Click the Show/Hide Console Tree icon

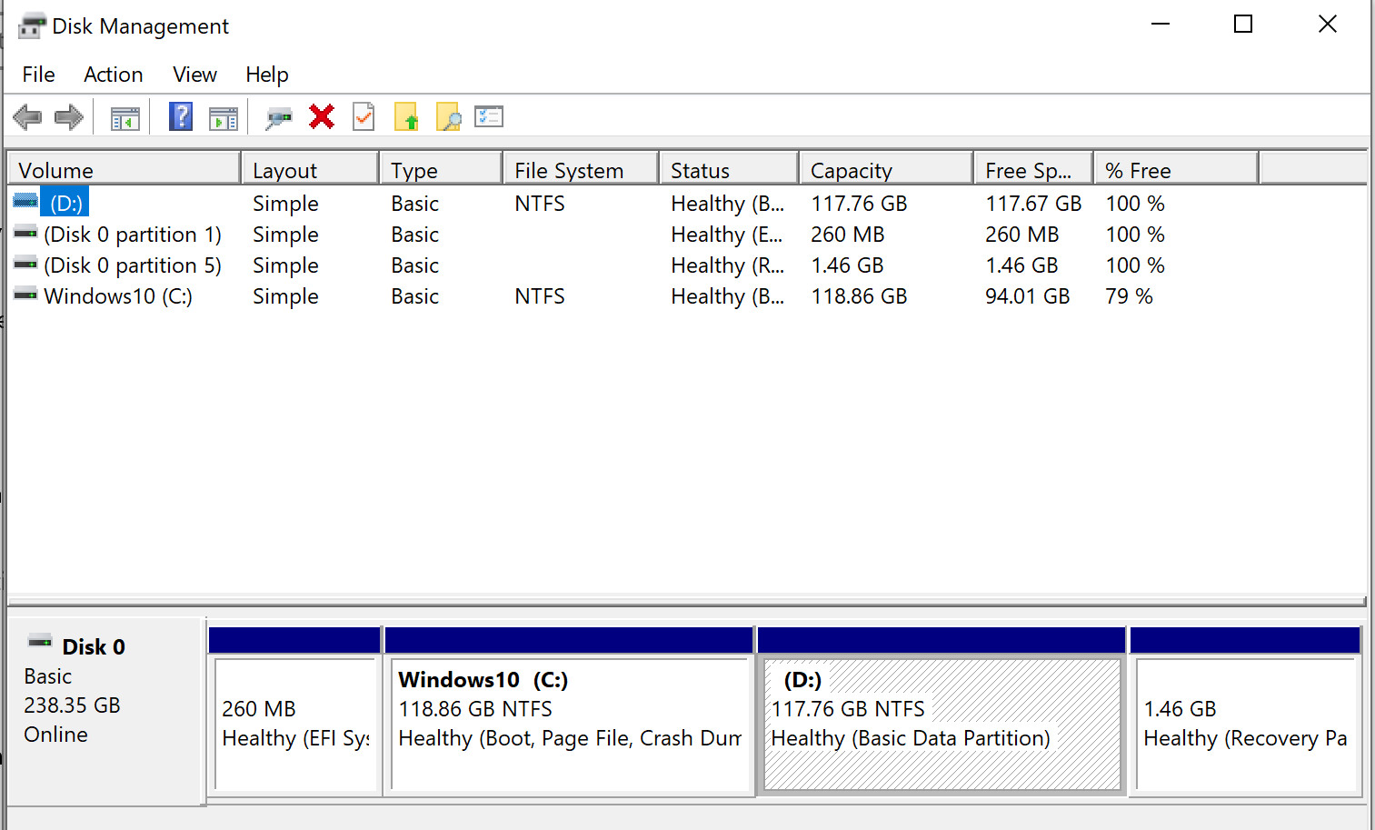[125, 118]
